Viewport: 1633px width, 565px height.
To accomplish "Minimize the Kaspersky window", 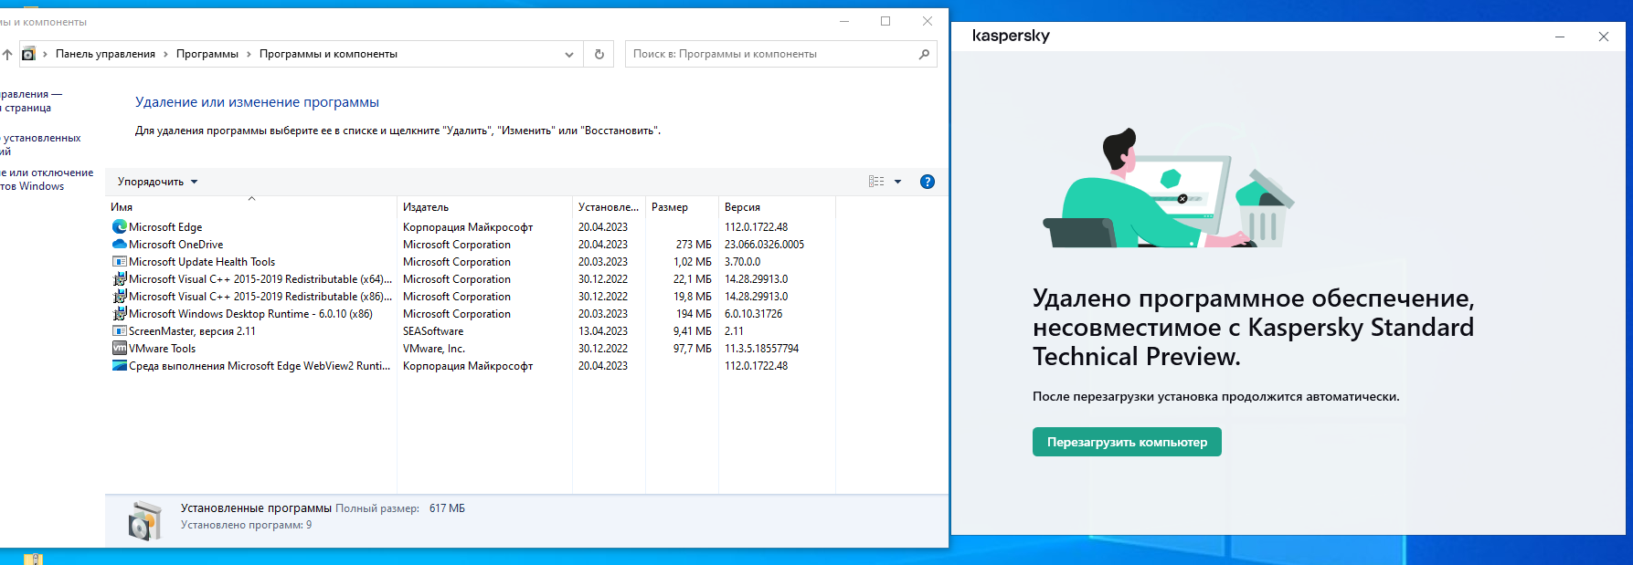I will click(1560, 37).
